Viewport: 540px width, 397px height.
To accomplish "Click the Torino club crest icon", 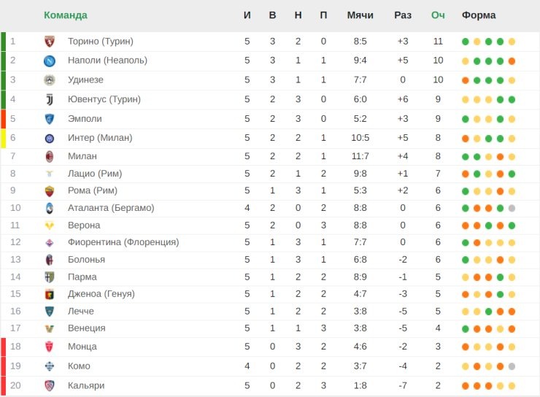I will click(50, 42).
